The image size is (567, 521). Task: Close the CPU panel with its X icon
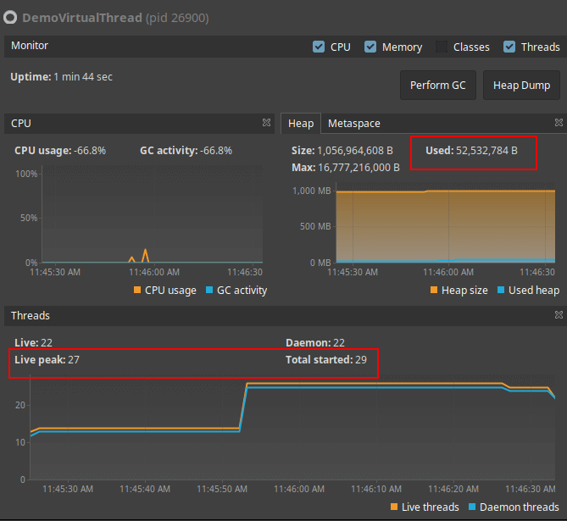[x=266, y=123]
